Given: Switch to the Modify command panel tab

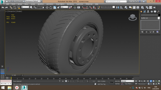Looking at the screenshot, I should (145, 12).
